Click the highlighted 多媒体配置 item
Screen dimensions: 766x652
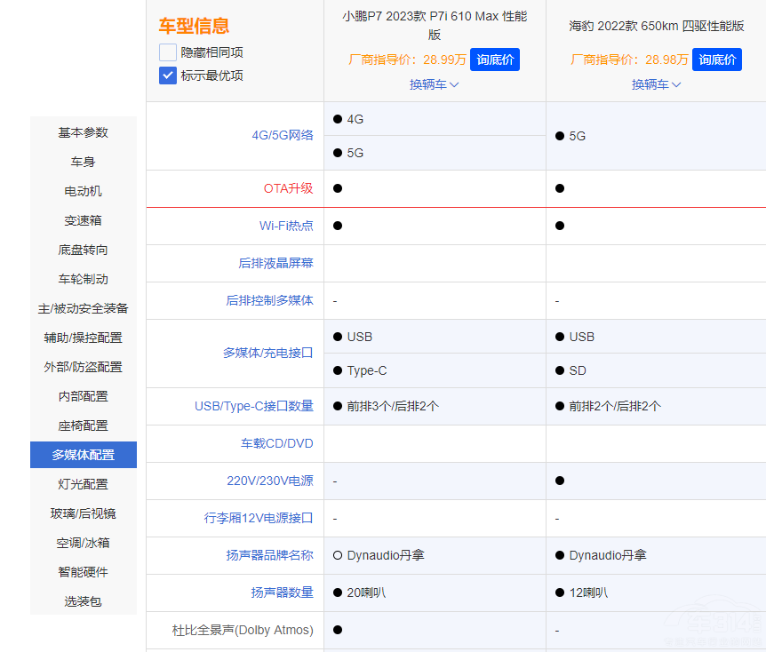(x=83, y=454)
